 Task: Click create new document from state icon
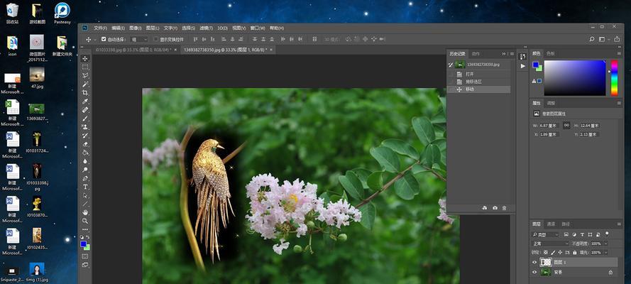485,208
